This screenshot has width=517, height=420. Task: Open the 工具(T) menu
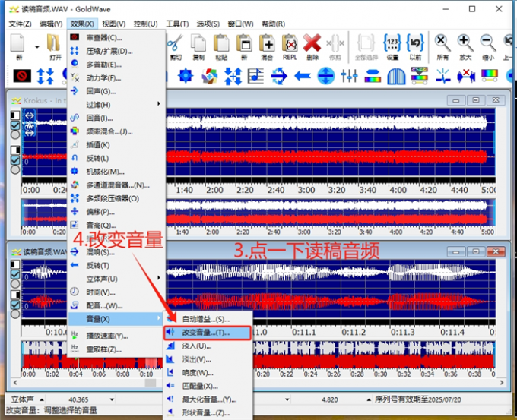(x=177, y=24)
